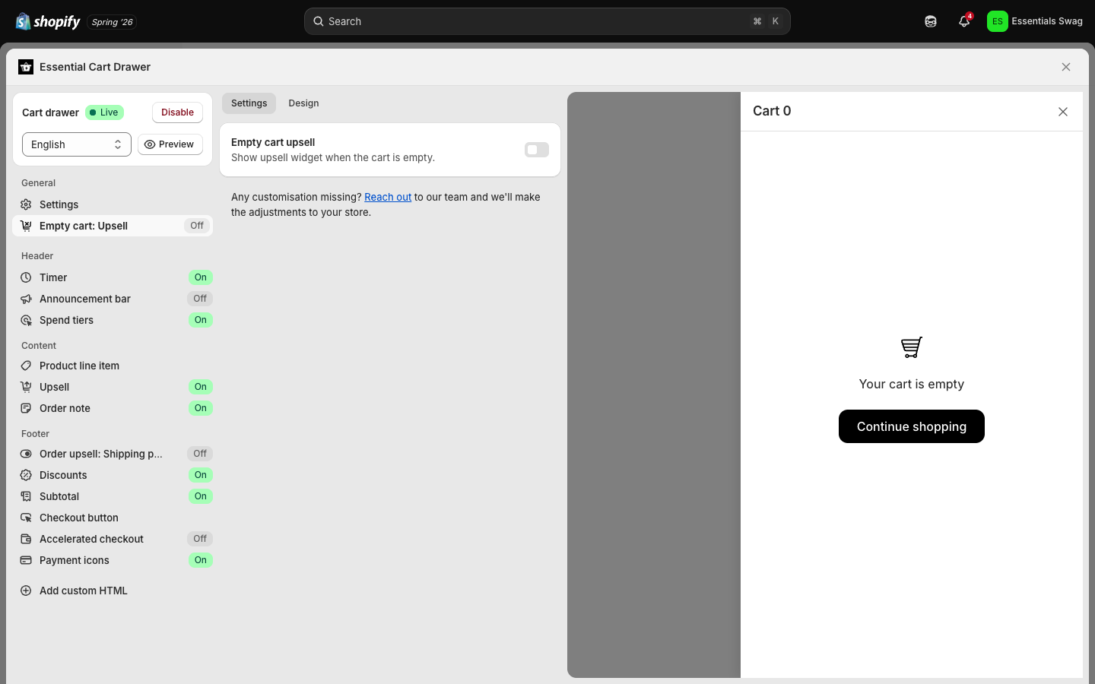The height and width of the screenshot is (684, 1095).
Task: Open the Subtotal settings
Action: click(113, 496)
